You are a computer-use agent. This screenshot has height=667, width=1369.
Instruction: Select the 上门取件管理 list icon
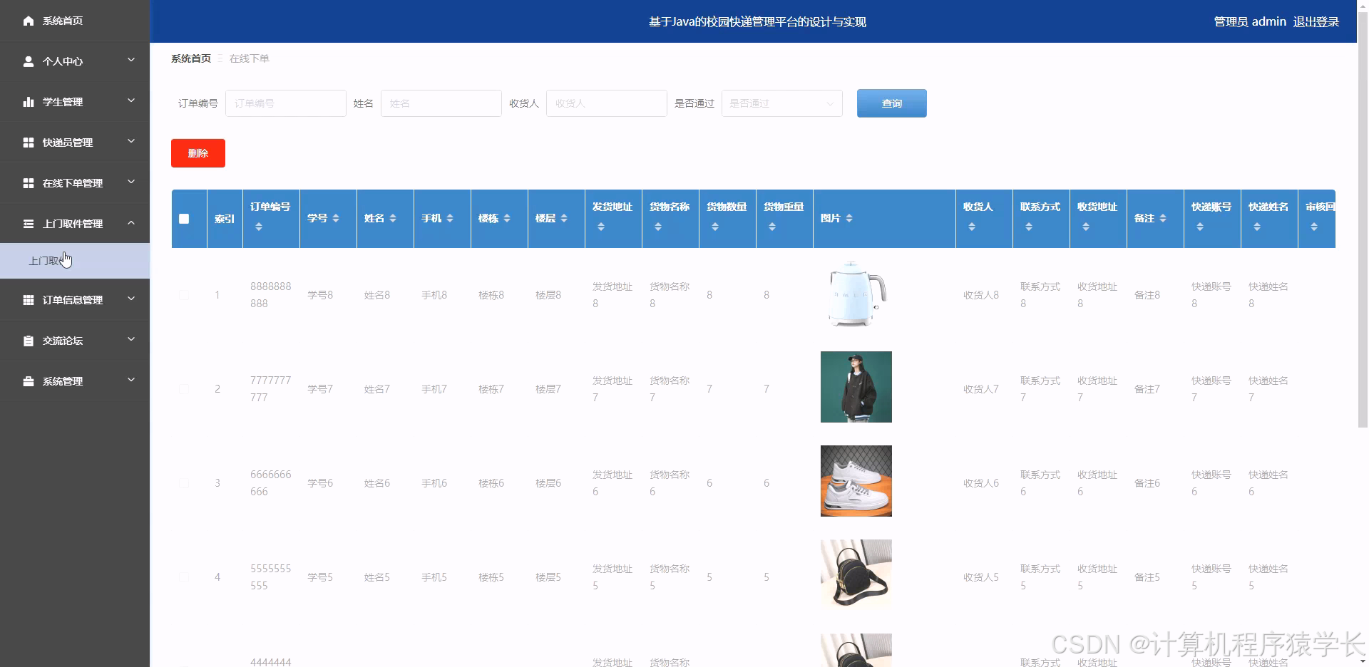tap(29, 224)
